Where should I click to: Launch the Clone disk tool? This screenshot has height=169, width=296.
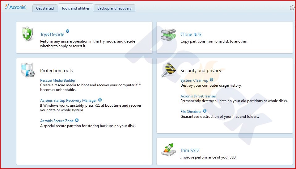point(191,35)
